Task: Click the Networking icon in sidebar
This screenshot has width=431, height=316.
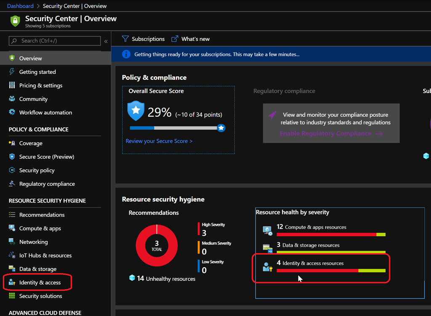Action: 12,242
